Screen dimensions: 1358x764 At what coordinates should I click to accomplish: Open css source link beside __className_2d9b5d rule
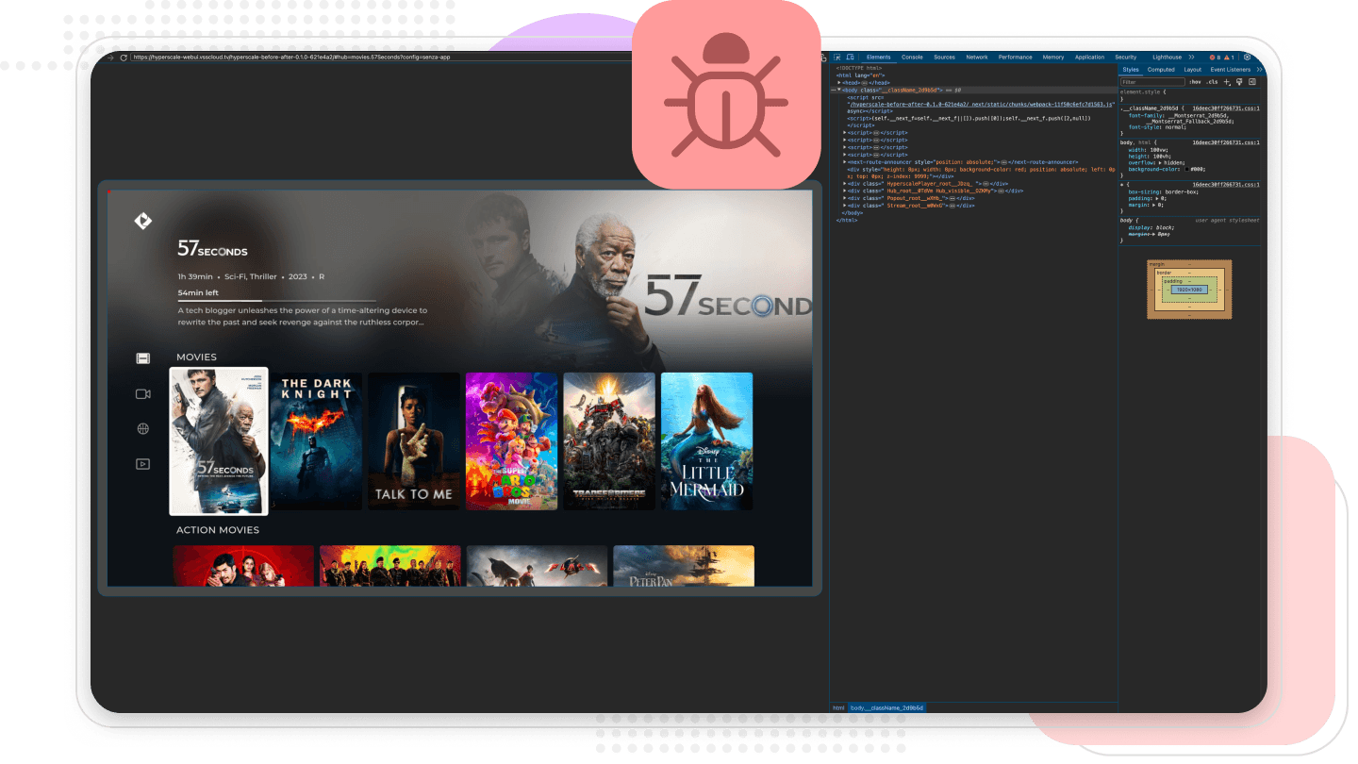tap(1226, 108)
